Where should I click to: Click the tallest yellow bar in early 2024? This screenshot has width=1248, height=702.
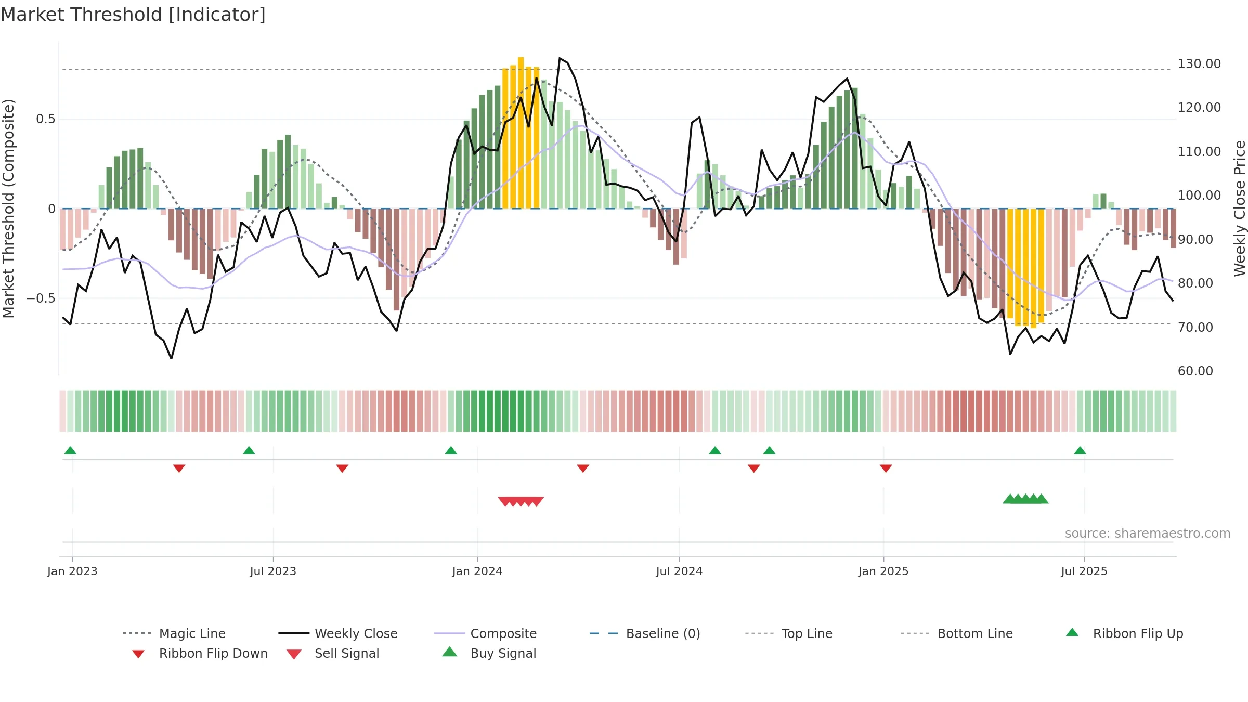click(x=521, y=133)
